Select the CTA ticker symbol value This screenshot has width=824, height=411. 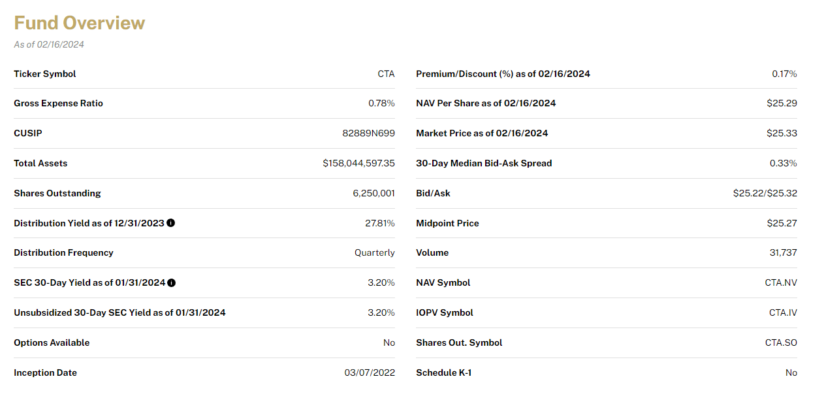387,74
